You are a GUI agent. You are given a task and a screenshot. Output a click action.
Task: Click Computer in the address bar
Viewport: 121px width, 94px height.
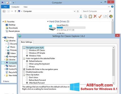27,11
